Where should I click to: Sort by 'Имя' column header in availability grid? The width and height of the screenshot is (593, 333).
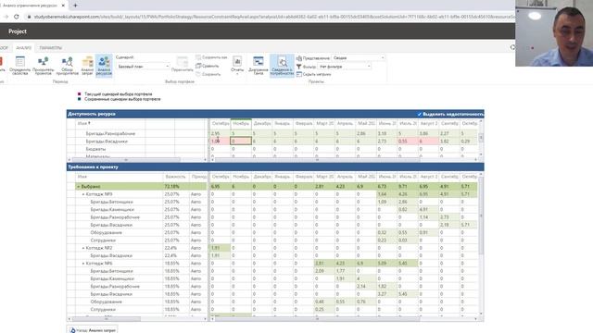pyautogui.click(x=110, y=123)
